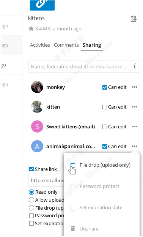The image size is (143, 237).
Task: Choose Unshare in the popup menu
Action: point(89,229)
